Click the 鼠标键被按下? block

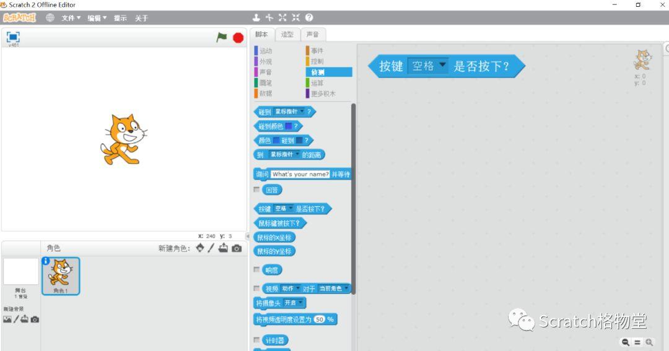coord(280,223)
